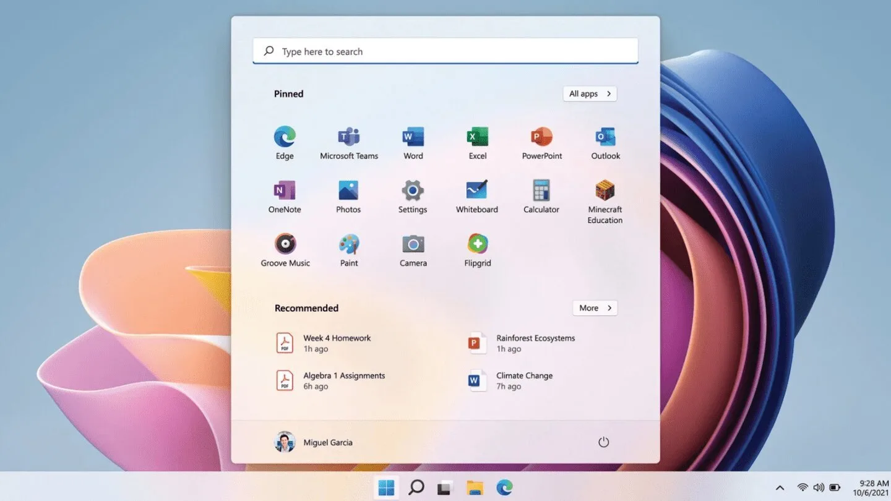Open Rainforest Ecosystems presentation
891x501 pixels.
(522, 343)
